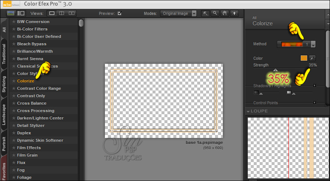This screenshot has height=181, width=330.
Task: Collapse the LOUPE panel
Action: pyautogui.click(x=248, y=111)
